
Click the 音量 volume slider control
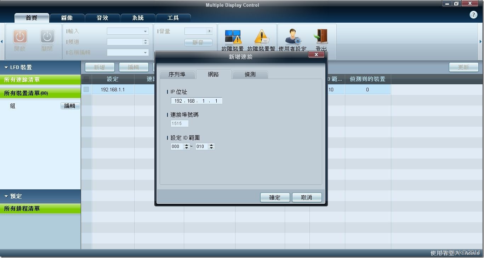click(198, 31)
